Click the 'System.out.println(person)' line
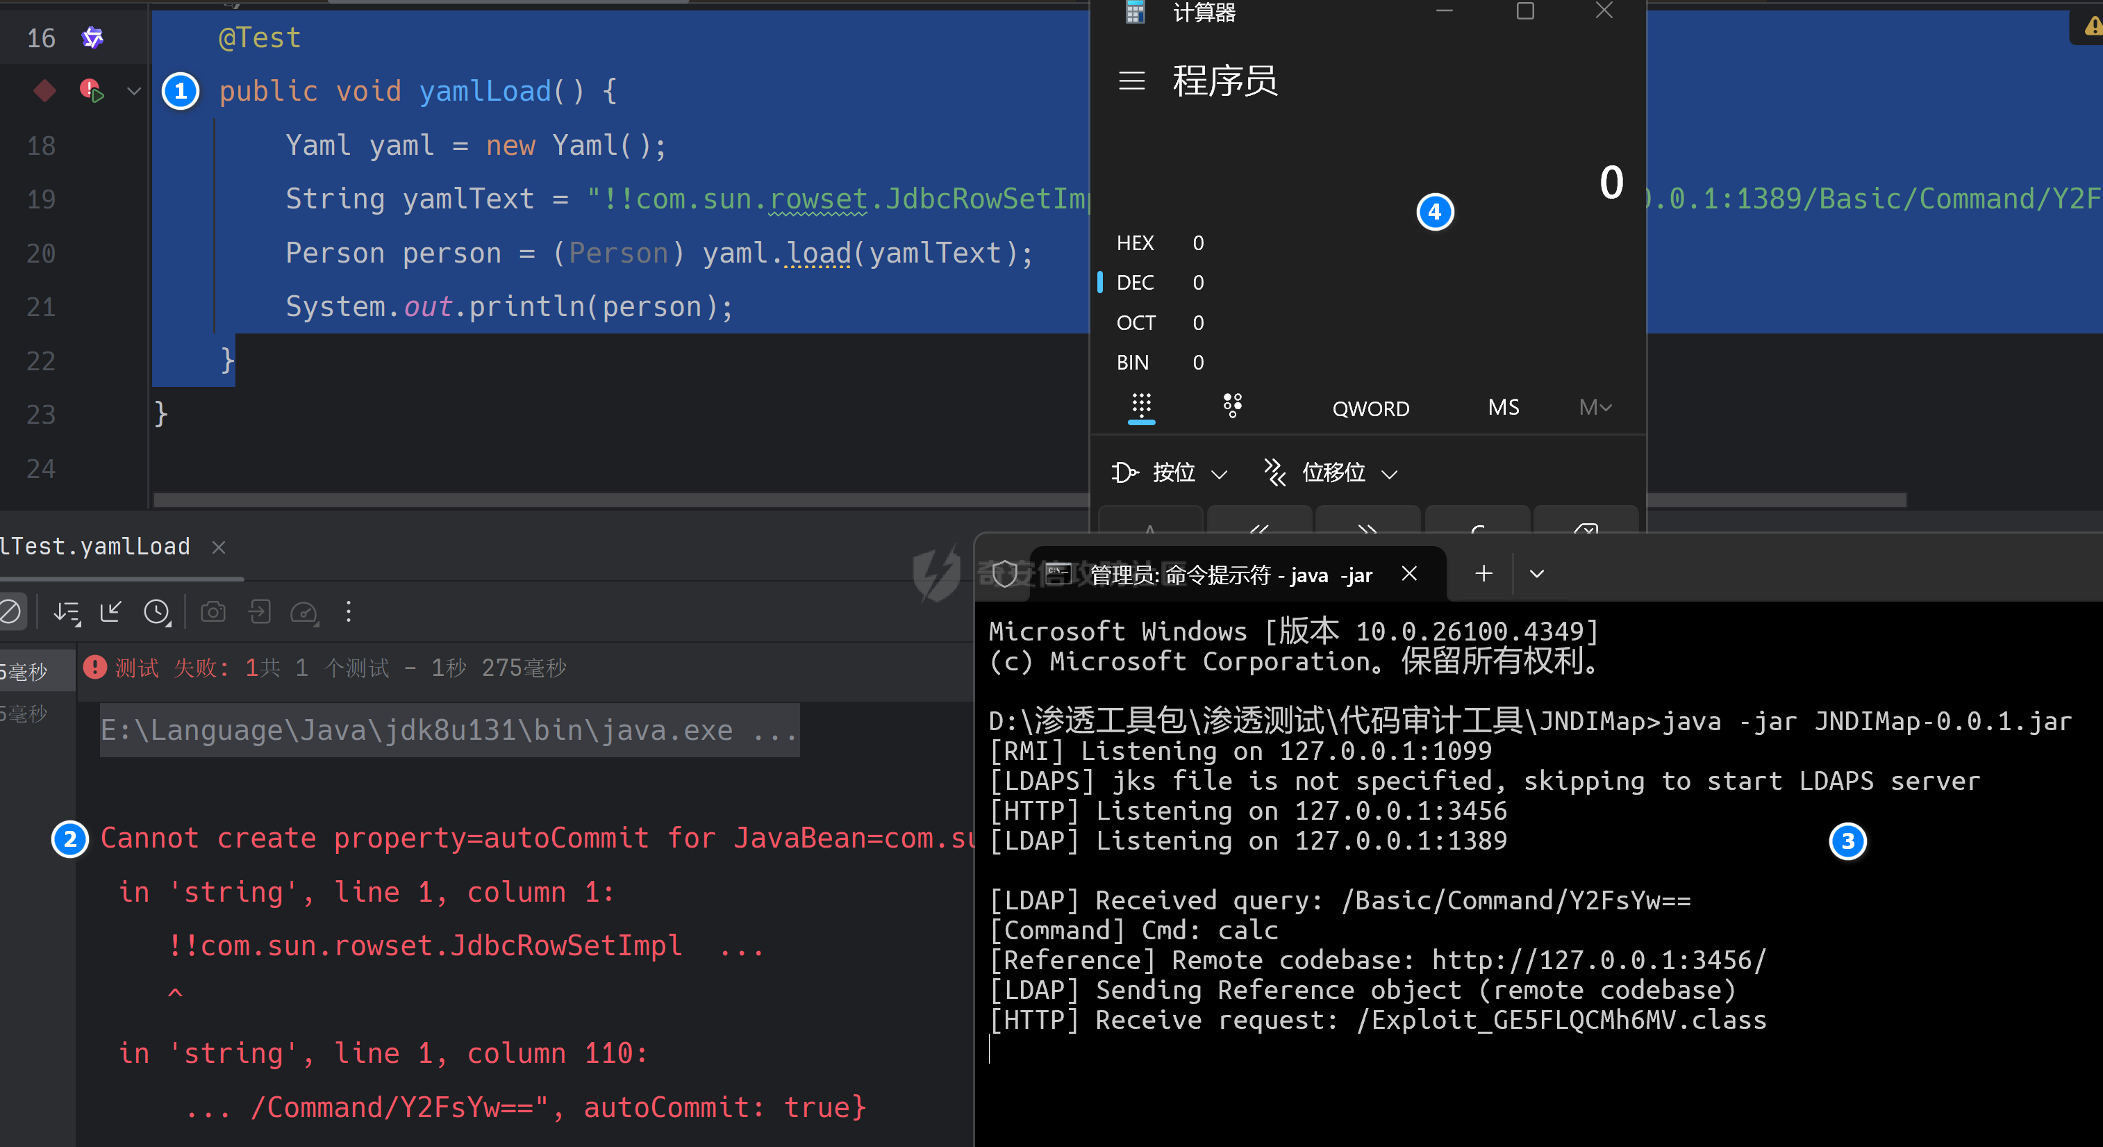The height and width of the screenshot is (1147, 2103). [x=509, y=307]
